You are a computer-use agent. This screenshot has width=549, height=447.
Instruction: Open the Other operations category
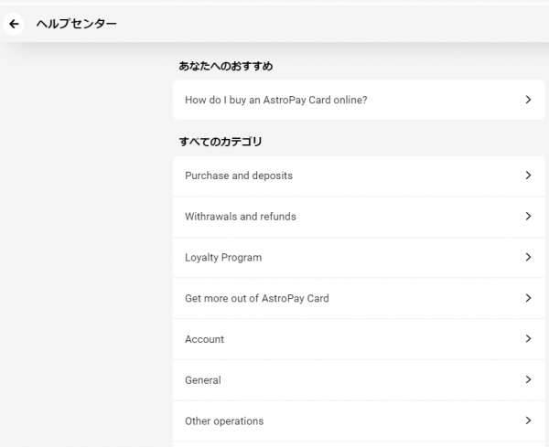[359, 421]
